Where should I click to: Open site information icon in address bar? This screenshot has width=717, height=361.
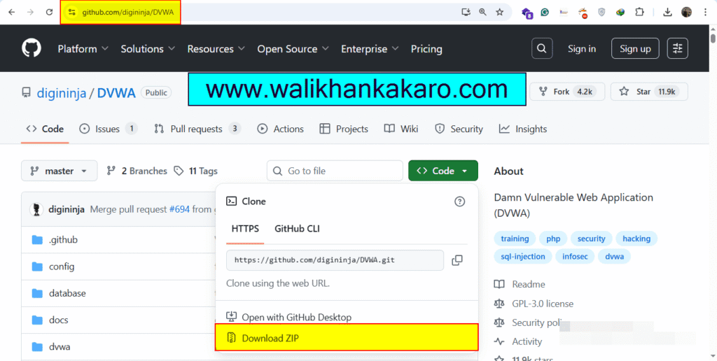click(x=71, y=13)
